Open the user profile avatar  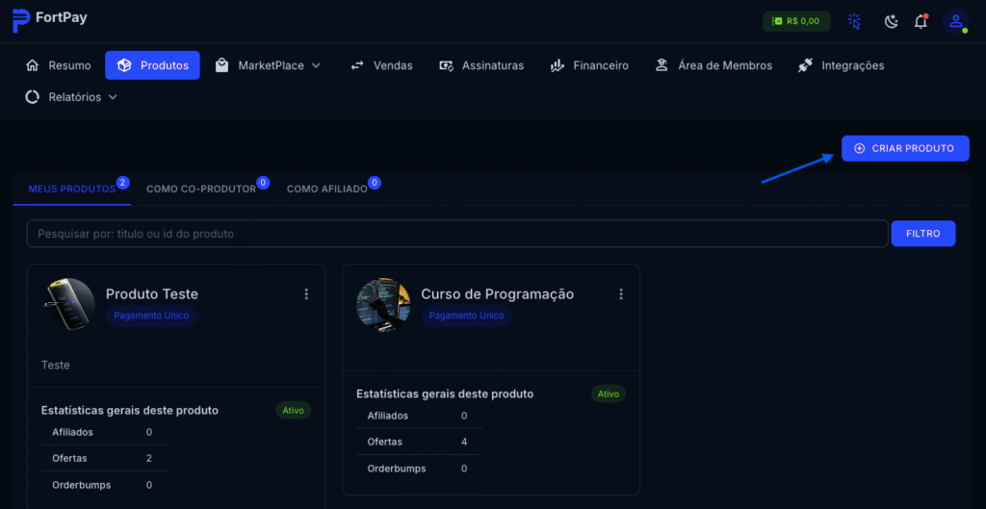click(955, 21)
